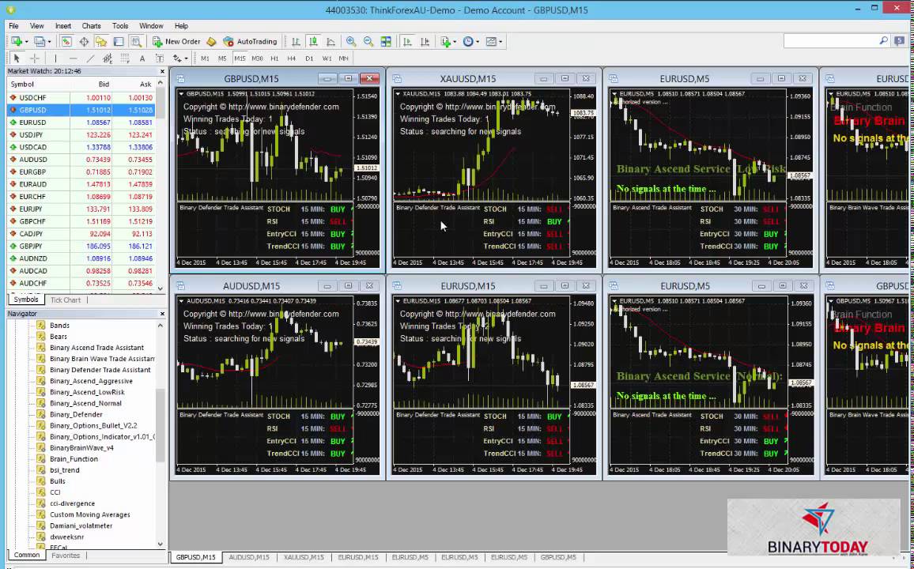This screenshot has width=914, height=569.
Task: Open dropdown arrow next to Indicators icon
Action: (x=455, y=42)
